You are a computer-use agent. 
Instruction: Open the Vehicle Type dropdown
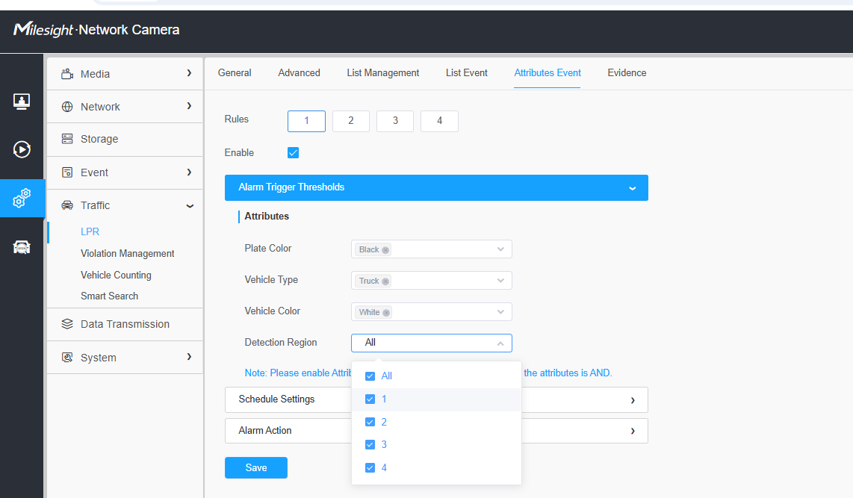point(432,281)
